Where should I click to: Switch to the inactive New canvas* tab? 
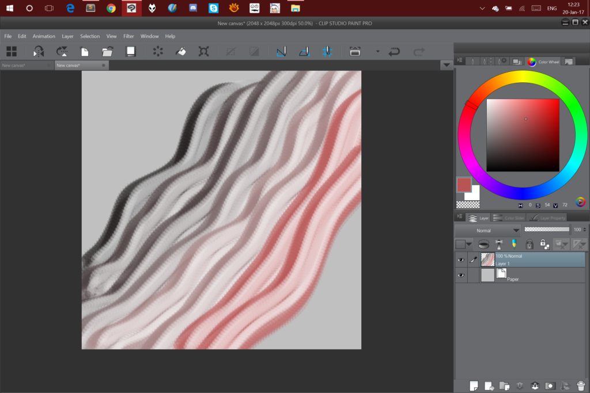pos(27,66)
